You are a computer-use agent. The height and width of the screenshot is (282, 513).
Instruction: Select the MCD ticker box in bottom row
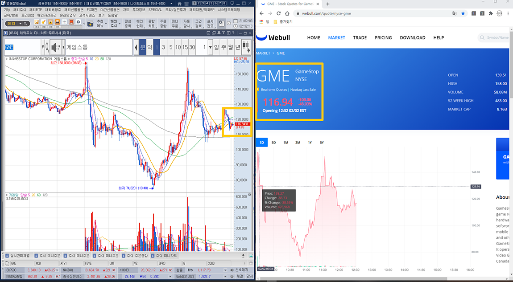pyautogui.click(x=46, y=263)
